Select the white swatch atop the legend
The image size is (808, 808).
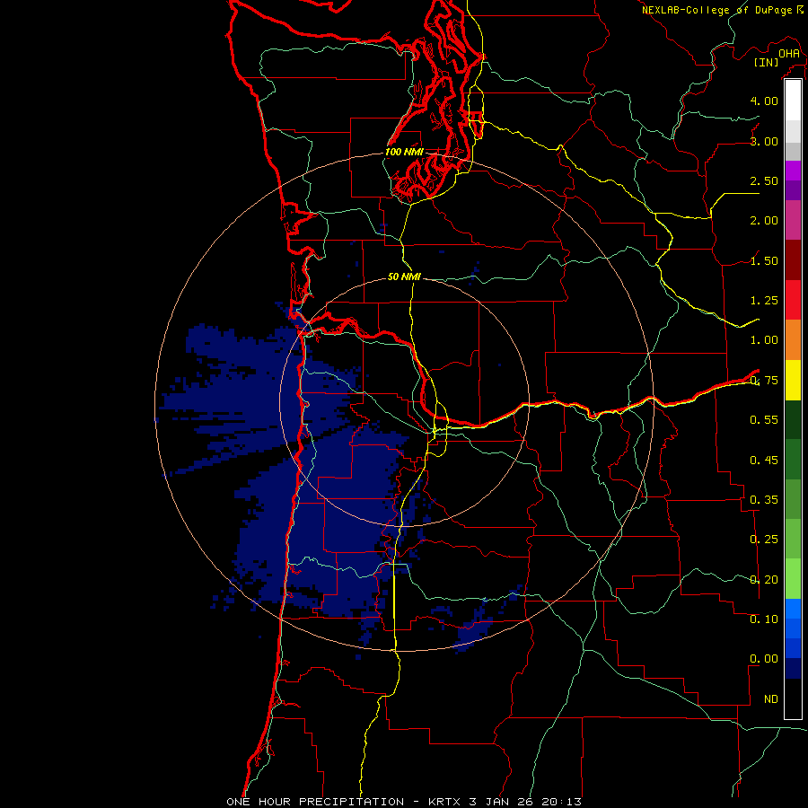pos(793,101)
